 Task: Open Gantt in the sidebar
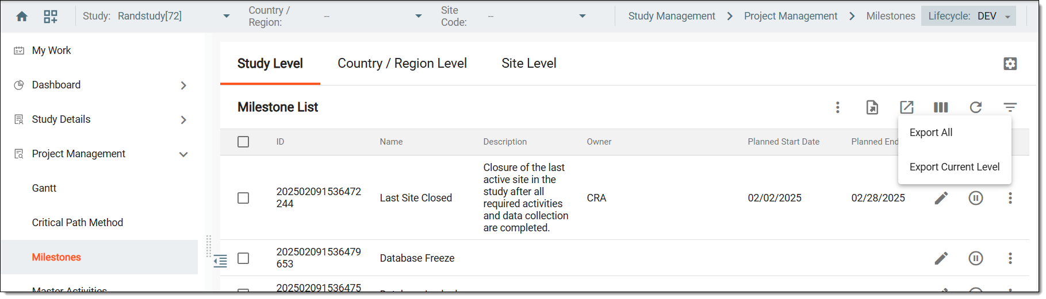tap(44, 188)
